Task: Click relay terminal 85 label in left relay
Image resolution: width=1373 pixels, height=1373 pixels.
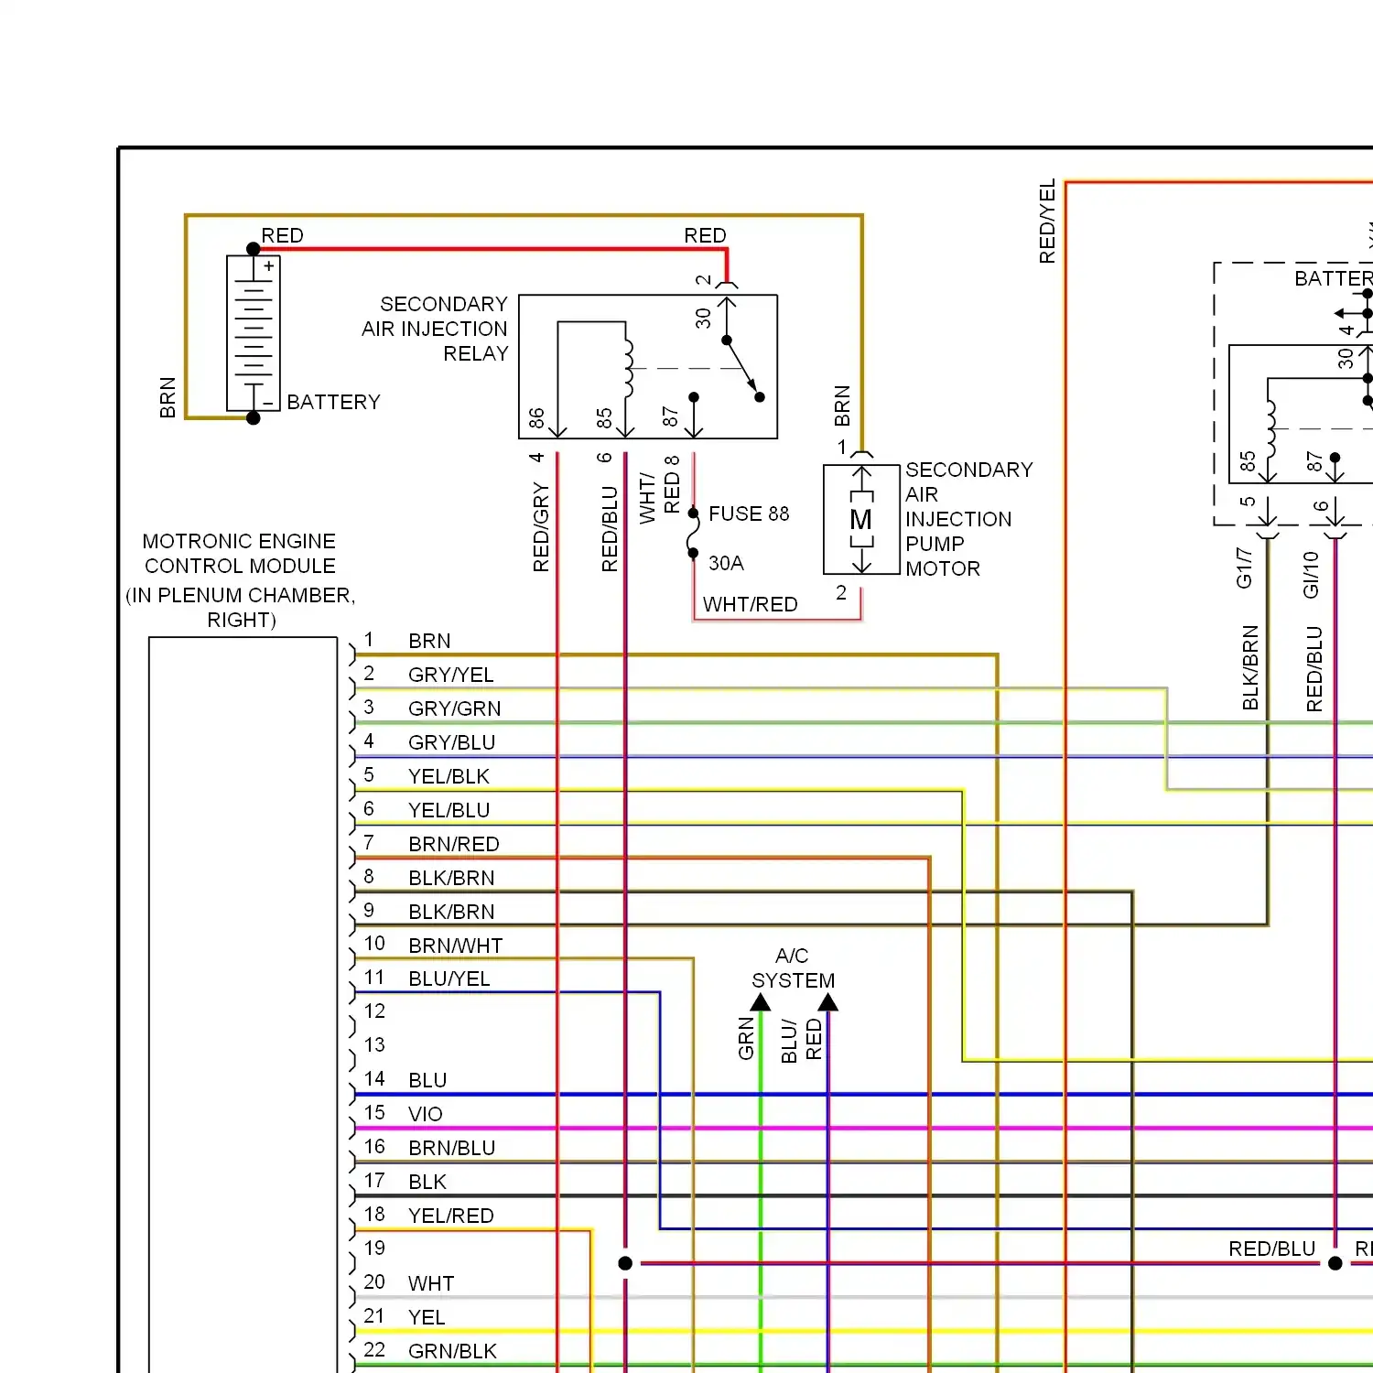Action: (604, 418)
